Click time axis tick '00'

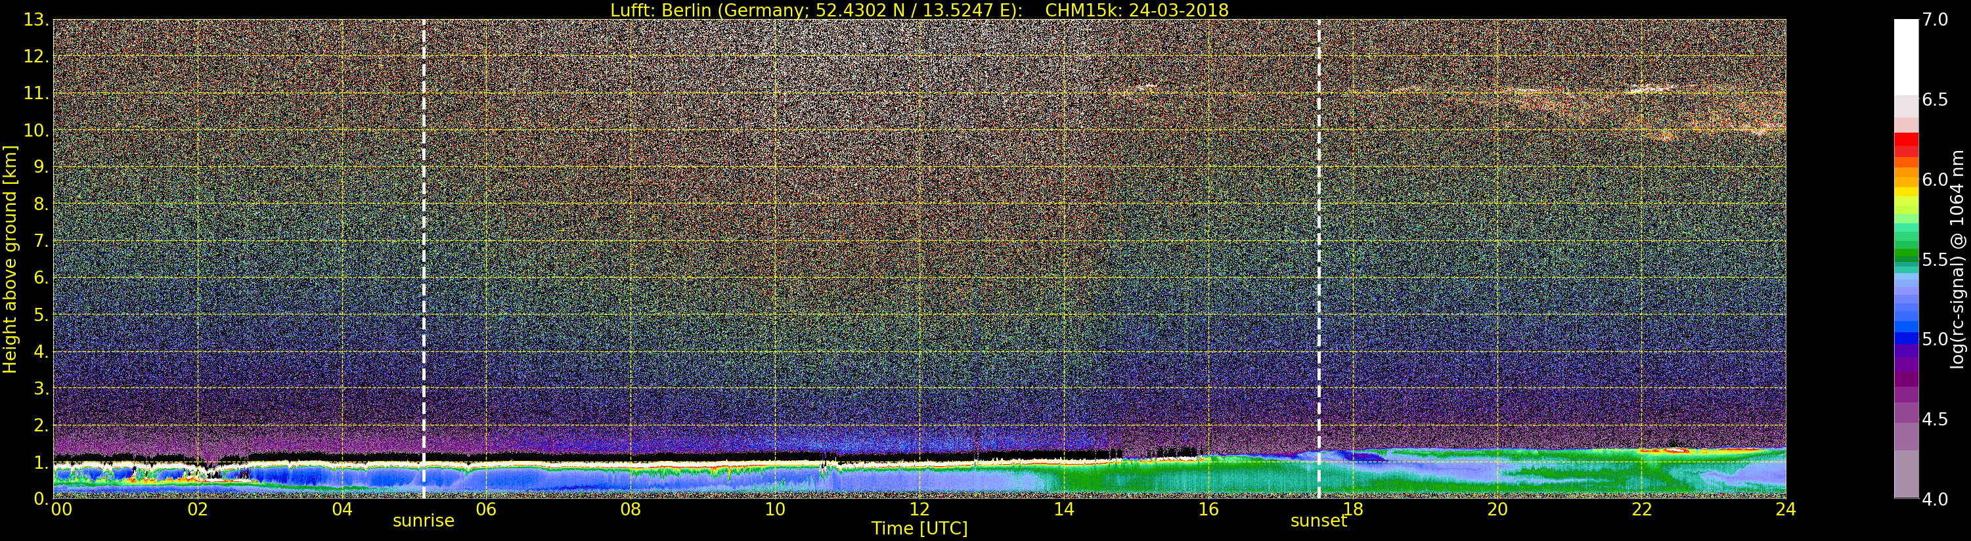(x=61, y=509)
